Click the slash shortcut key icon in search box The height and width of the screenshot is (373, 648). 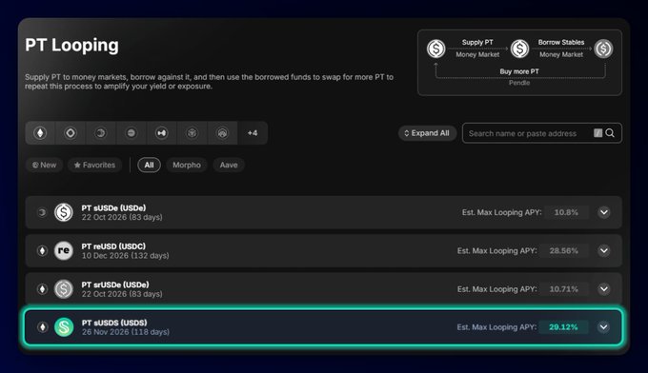click(x=597, y=133)
